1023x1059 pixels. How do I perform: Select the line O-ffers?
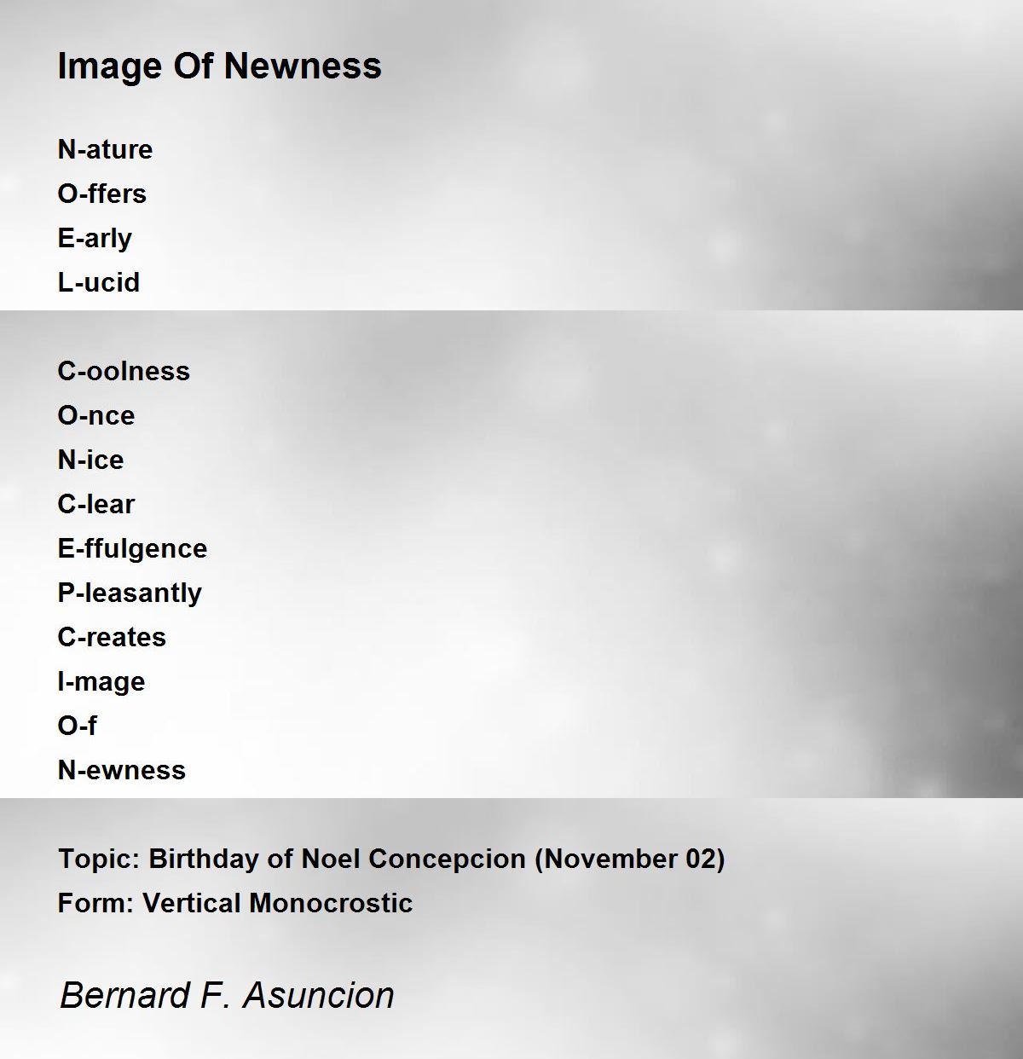coord(101,194)
